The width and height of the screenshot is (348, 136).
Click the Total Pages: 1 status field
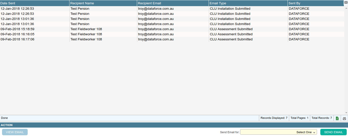point(299,118)
